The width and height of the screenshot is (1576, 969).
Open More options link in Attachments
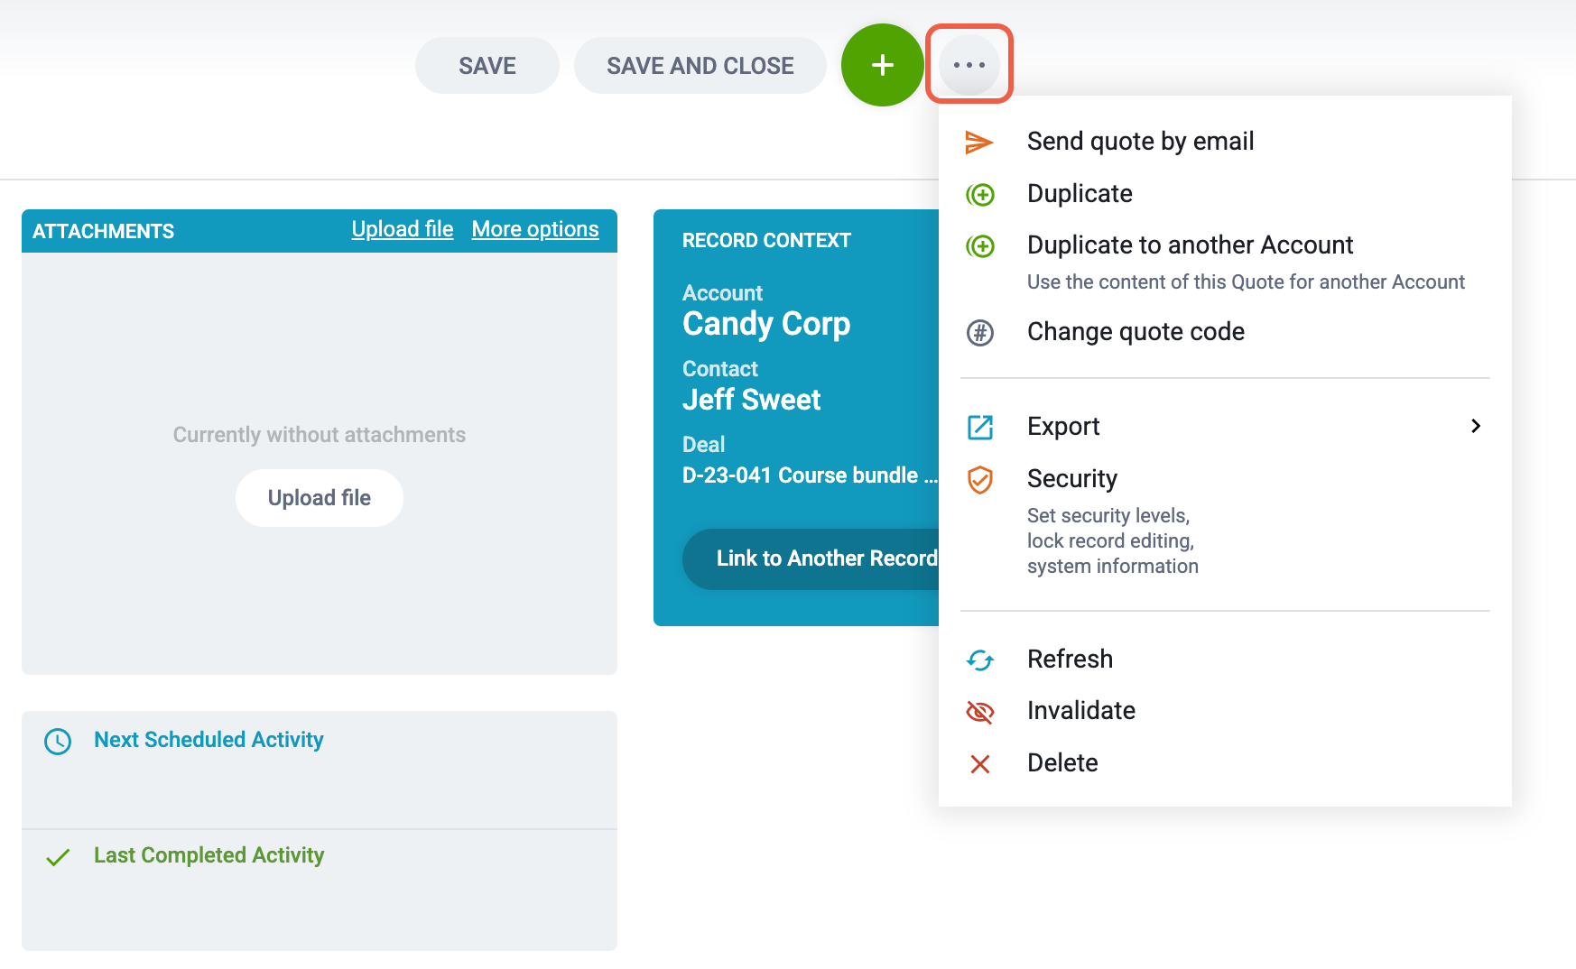click(x=535, y=229)
